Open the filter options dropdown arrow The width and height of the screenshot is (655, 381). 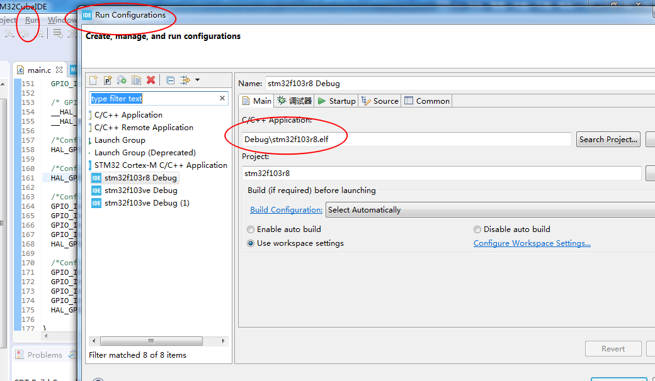click(x=197, y=80)
